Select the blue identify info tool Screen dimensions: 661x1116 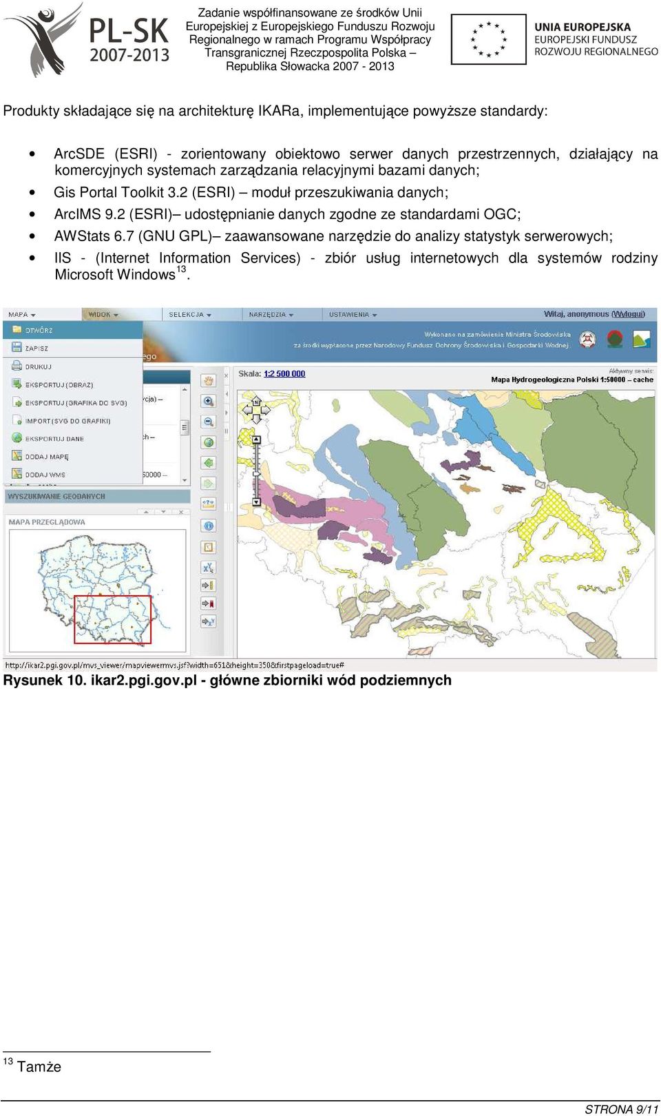[209, 526]
